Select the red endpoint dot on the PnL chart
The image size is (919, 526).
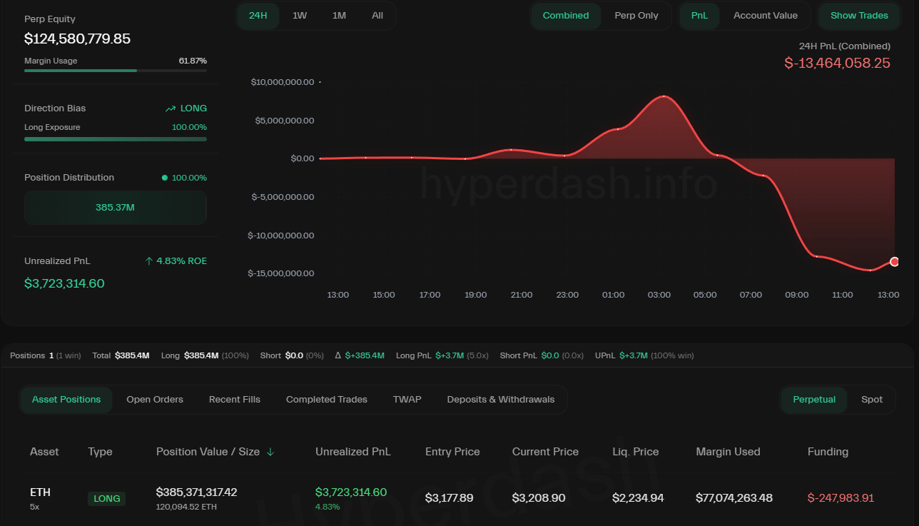(x=894, y=262)
